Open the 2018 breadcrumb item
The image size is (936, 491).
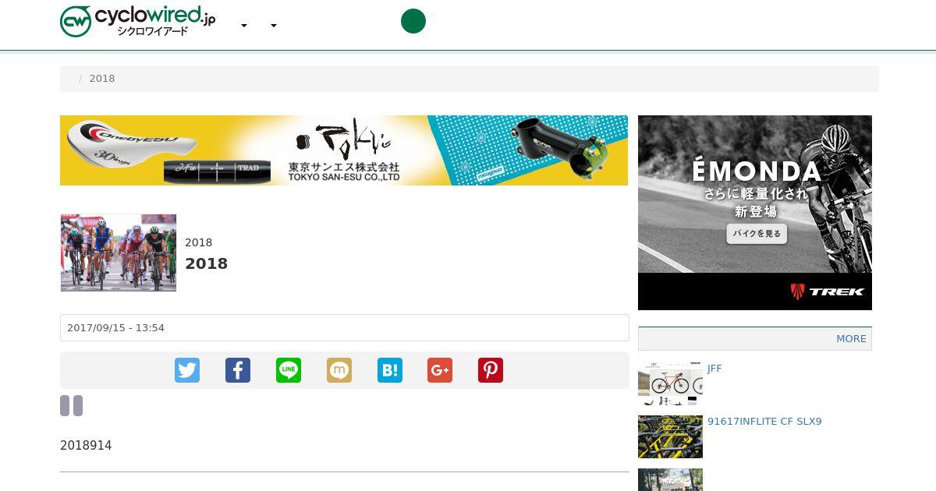102,79
